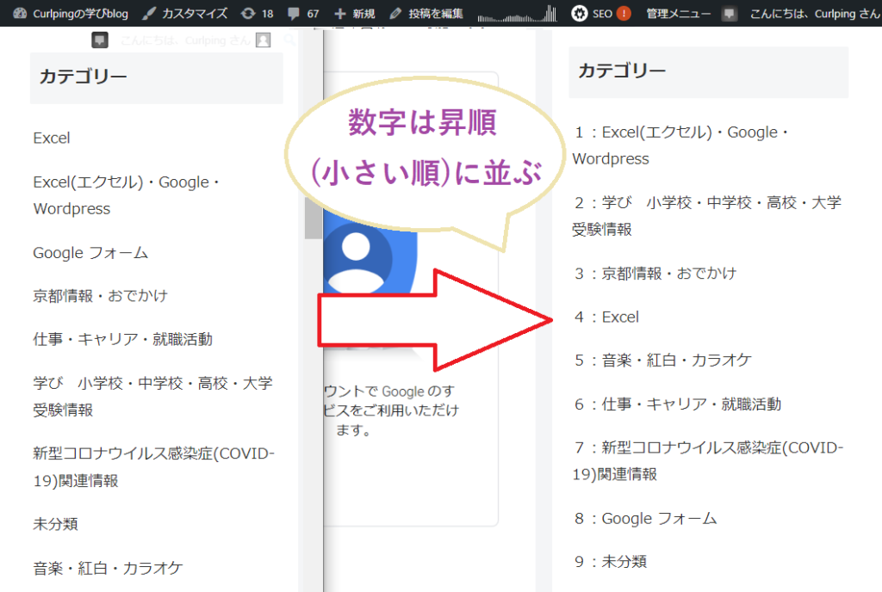Viewport: 882px width, 592px height.
Task: Click the comment bubble icon in admin bar
Action: click(x=294, y=13)
